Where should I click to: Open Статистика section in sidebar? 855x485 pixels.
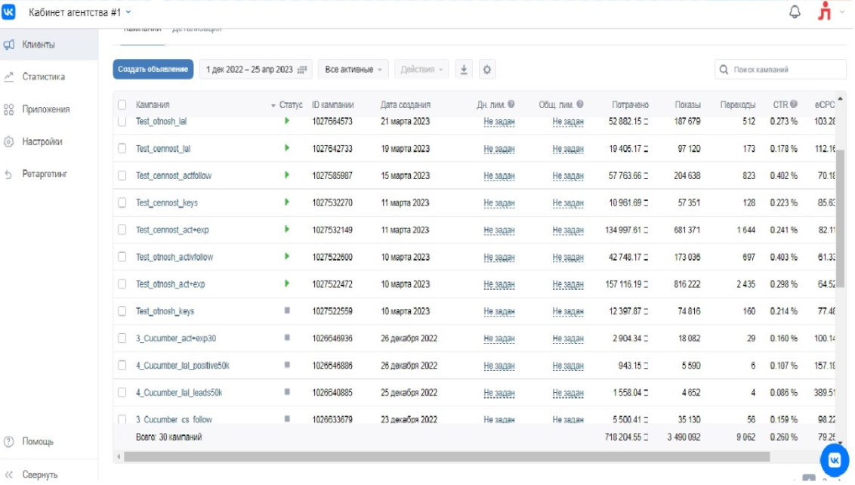(x=49, y=77)
